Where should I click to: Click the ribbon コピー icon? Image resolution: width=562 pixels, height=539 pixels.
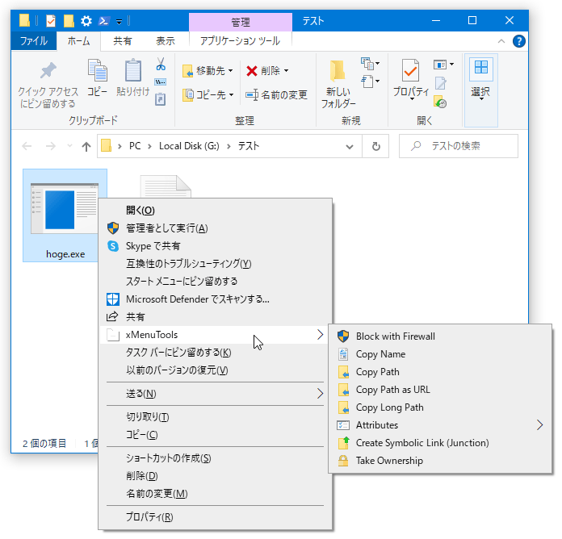click(x=98, y=70)
